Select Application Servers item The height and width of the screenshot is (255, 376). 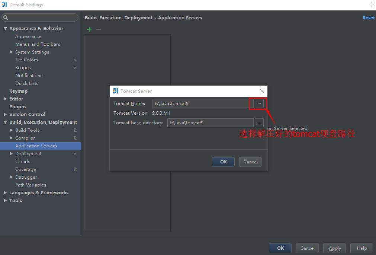(40, 146)
